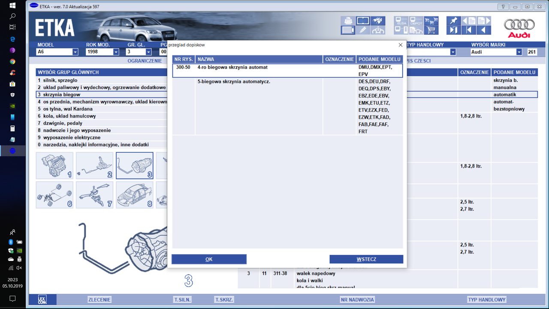Select the pencil edit icon
Image resolution: width=549 pixels, height=309 pixels.
[363, 30]
